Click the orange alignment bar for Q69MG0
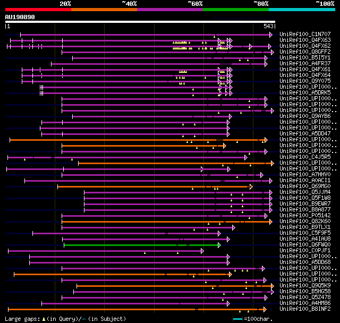 (155, 186)
